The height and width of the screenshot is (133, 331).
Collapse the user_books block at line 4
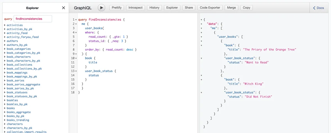pyautogui.click(x=76, y=32)
